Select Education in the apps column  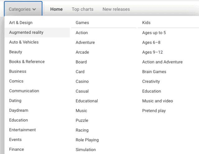pyautogui.click(x=19, y=120)
